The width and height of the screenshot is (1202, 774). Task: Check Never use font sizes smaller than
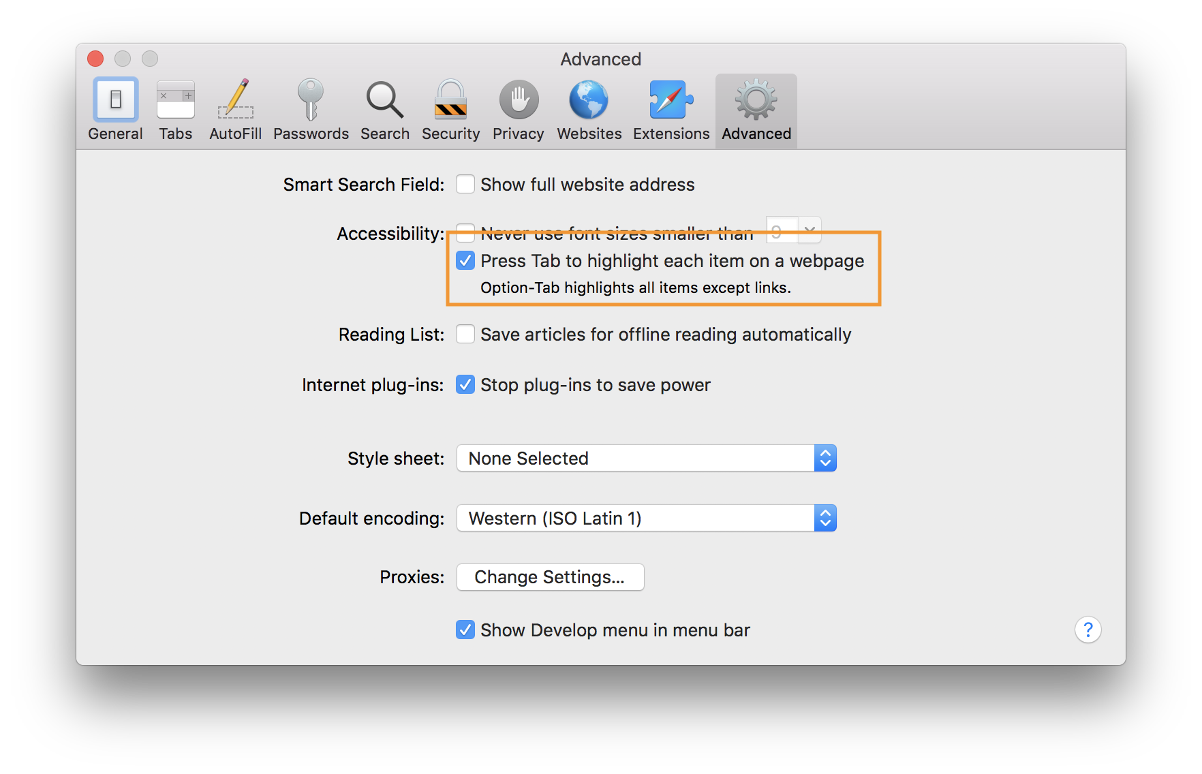coord(465,234)
